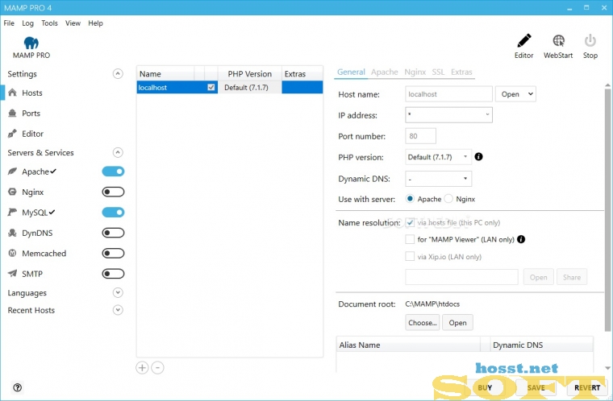
Task: Select the Hosts house icon
Action: click(x=13, y=93)
